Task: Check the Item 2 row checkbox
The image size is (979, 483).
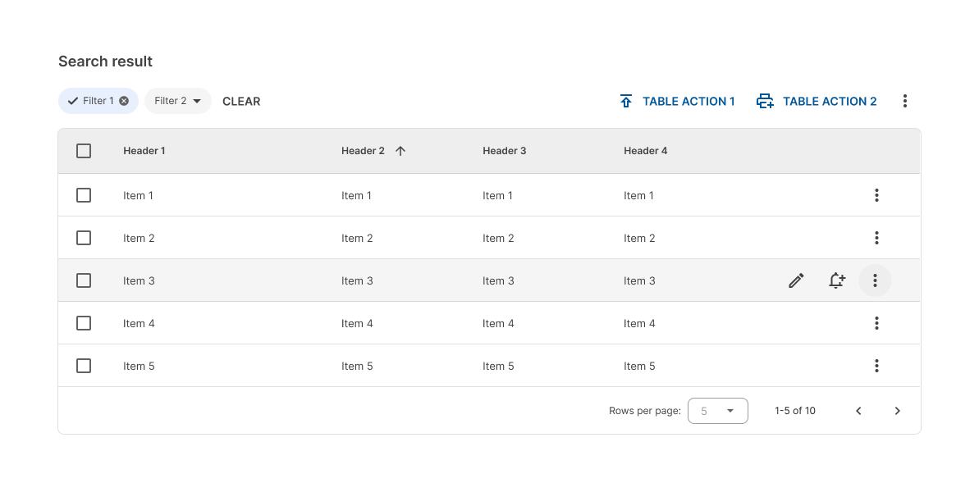Action: [84, 238]
